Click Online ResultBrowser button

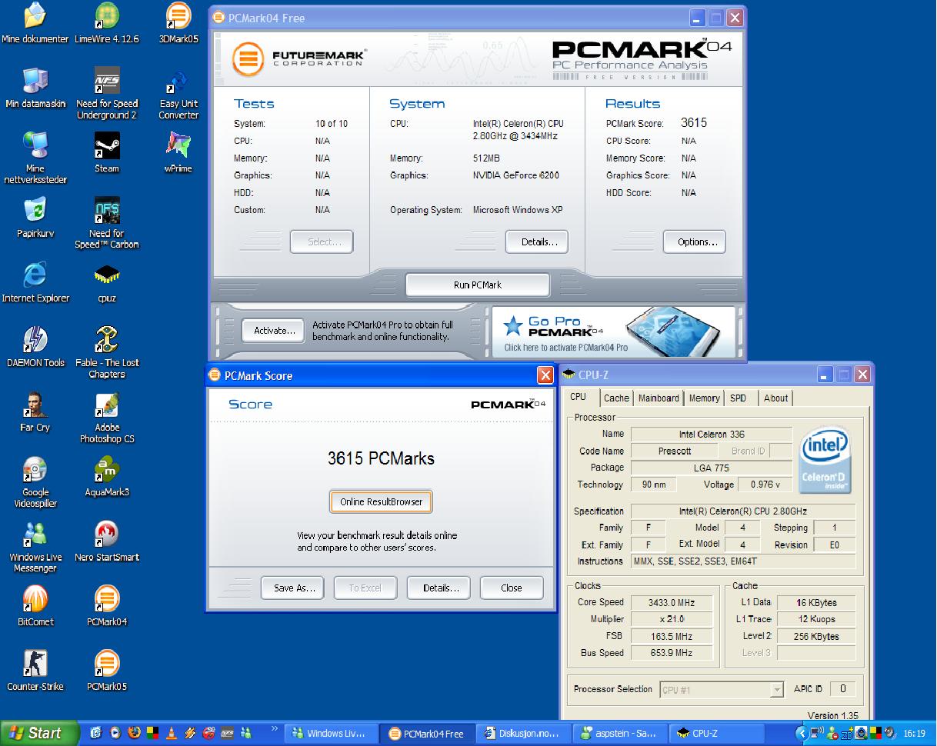click(x=381, y=501)
